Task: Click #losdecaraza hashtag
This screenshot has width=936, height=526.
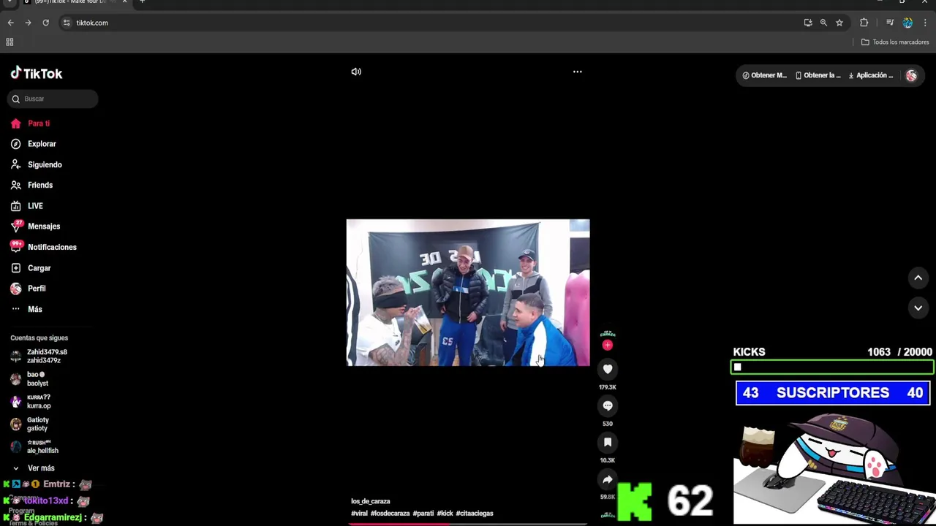Action: coord(390,514)
